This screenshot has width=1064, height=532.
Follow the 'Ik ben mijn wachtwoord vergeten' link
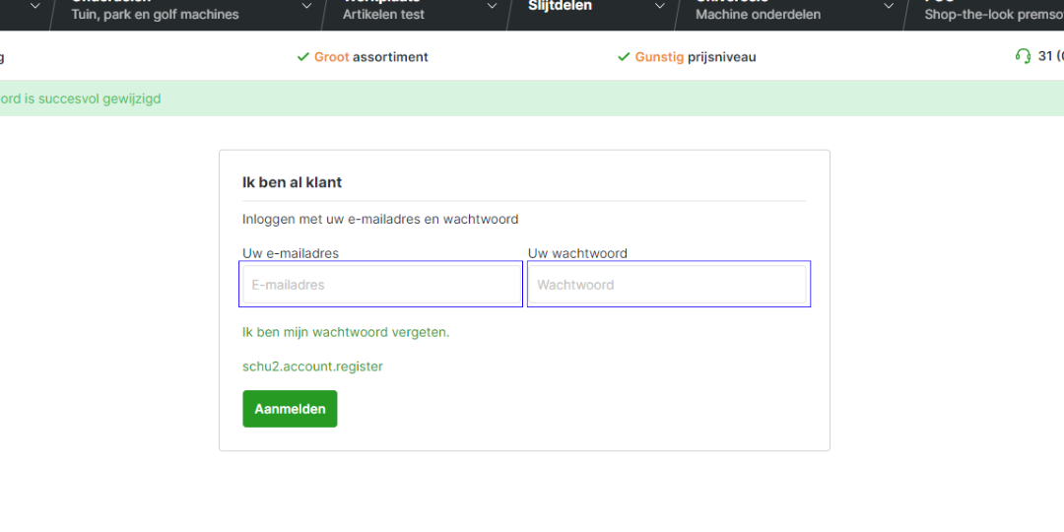(x=346, y=332)
